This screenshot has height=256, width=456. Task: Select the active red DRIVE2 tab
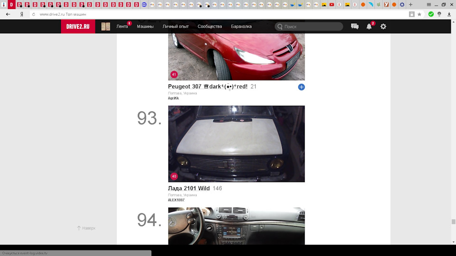tap(11, 5)
